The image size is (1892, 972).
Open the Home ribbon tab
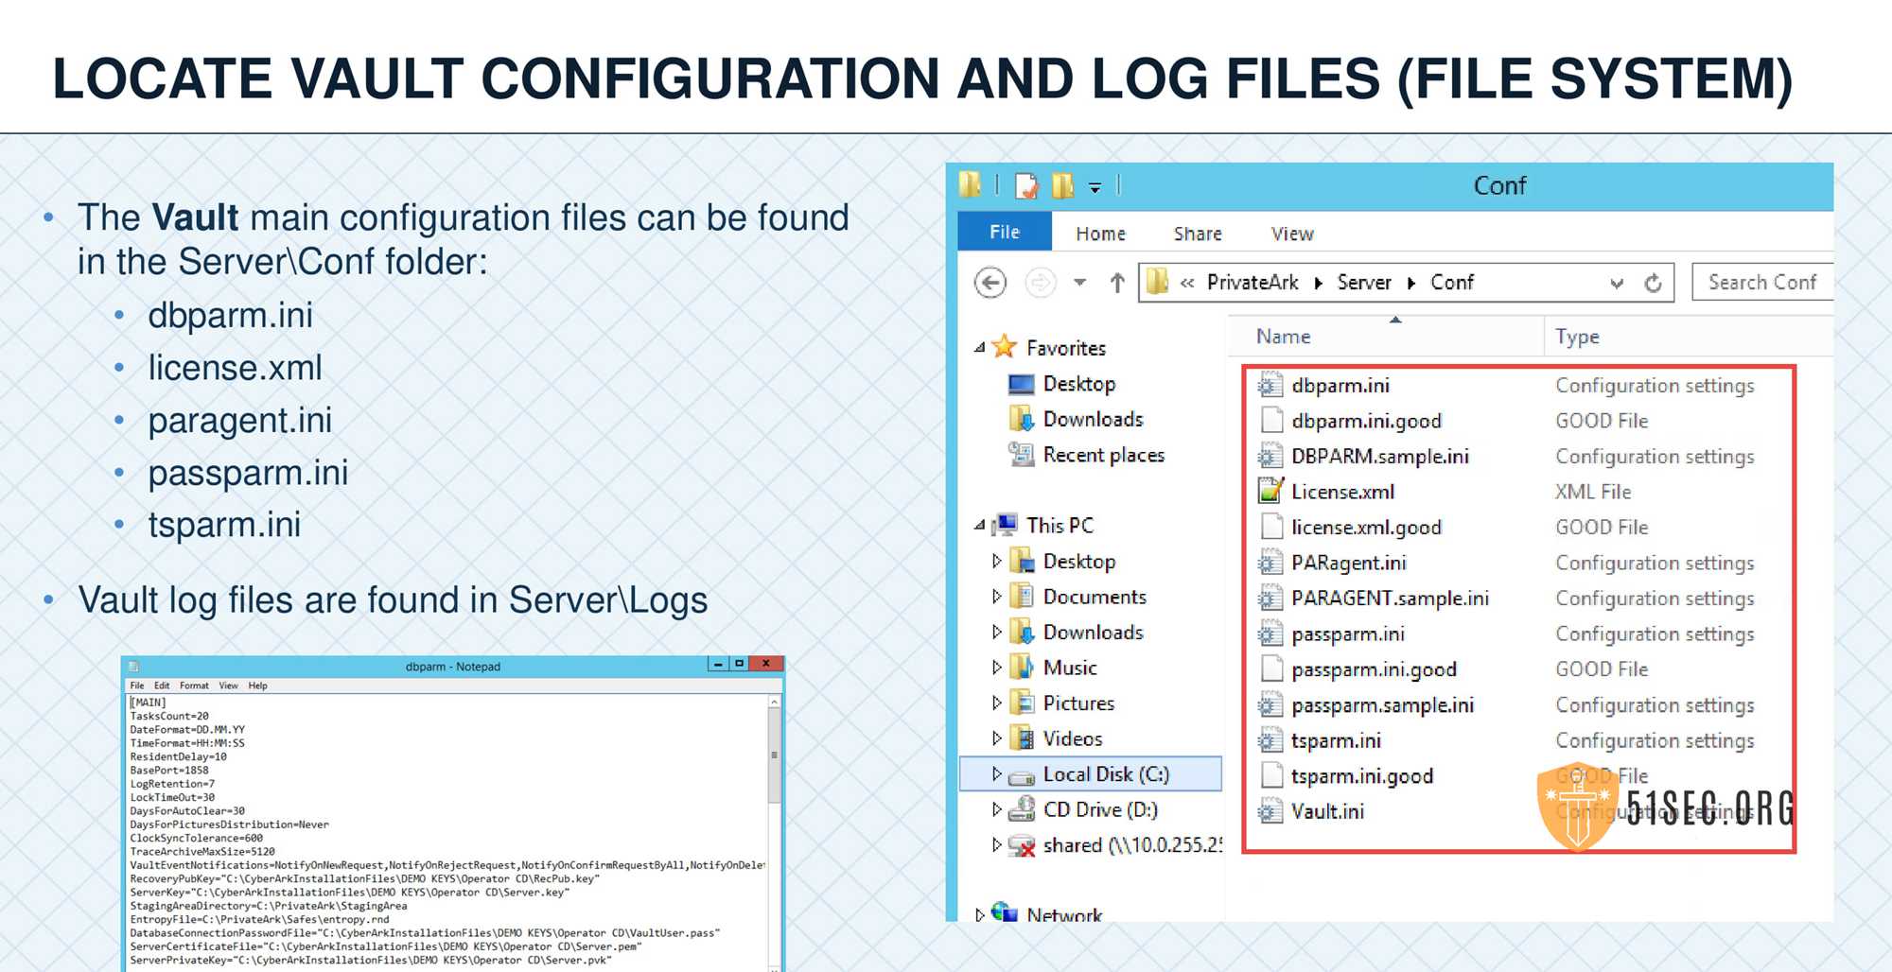[1100, 234]
